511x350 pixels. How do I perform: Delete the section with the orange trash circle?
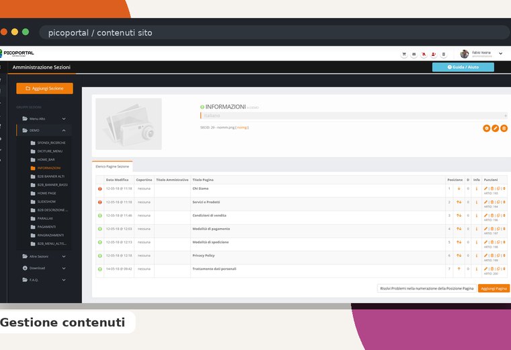[x=504, y=128]
